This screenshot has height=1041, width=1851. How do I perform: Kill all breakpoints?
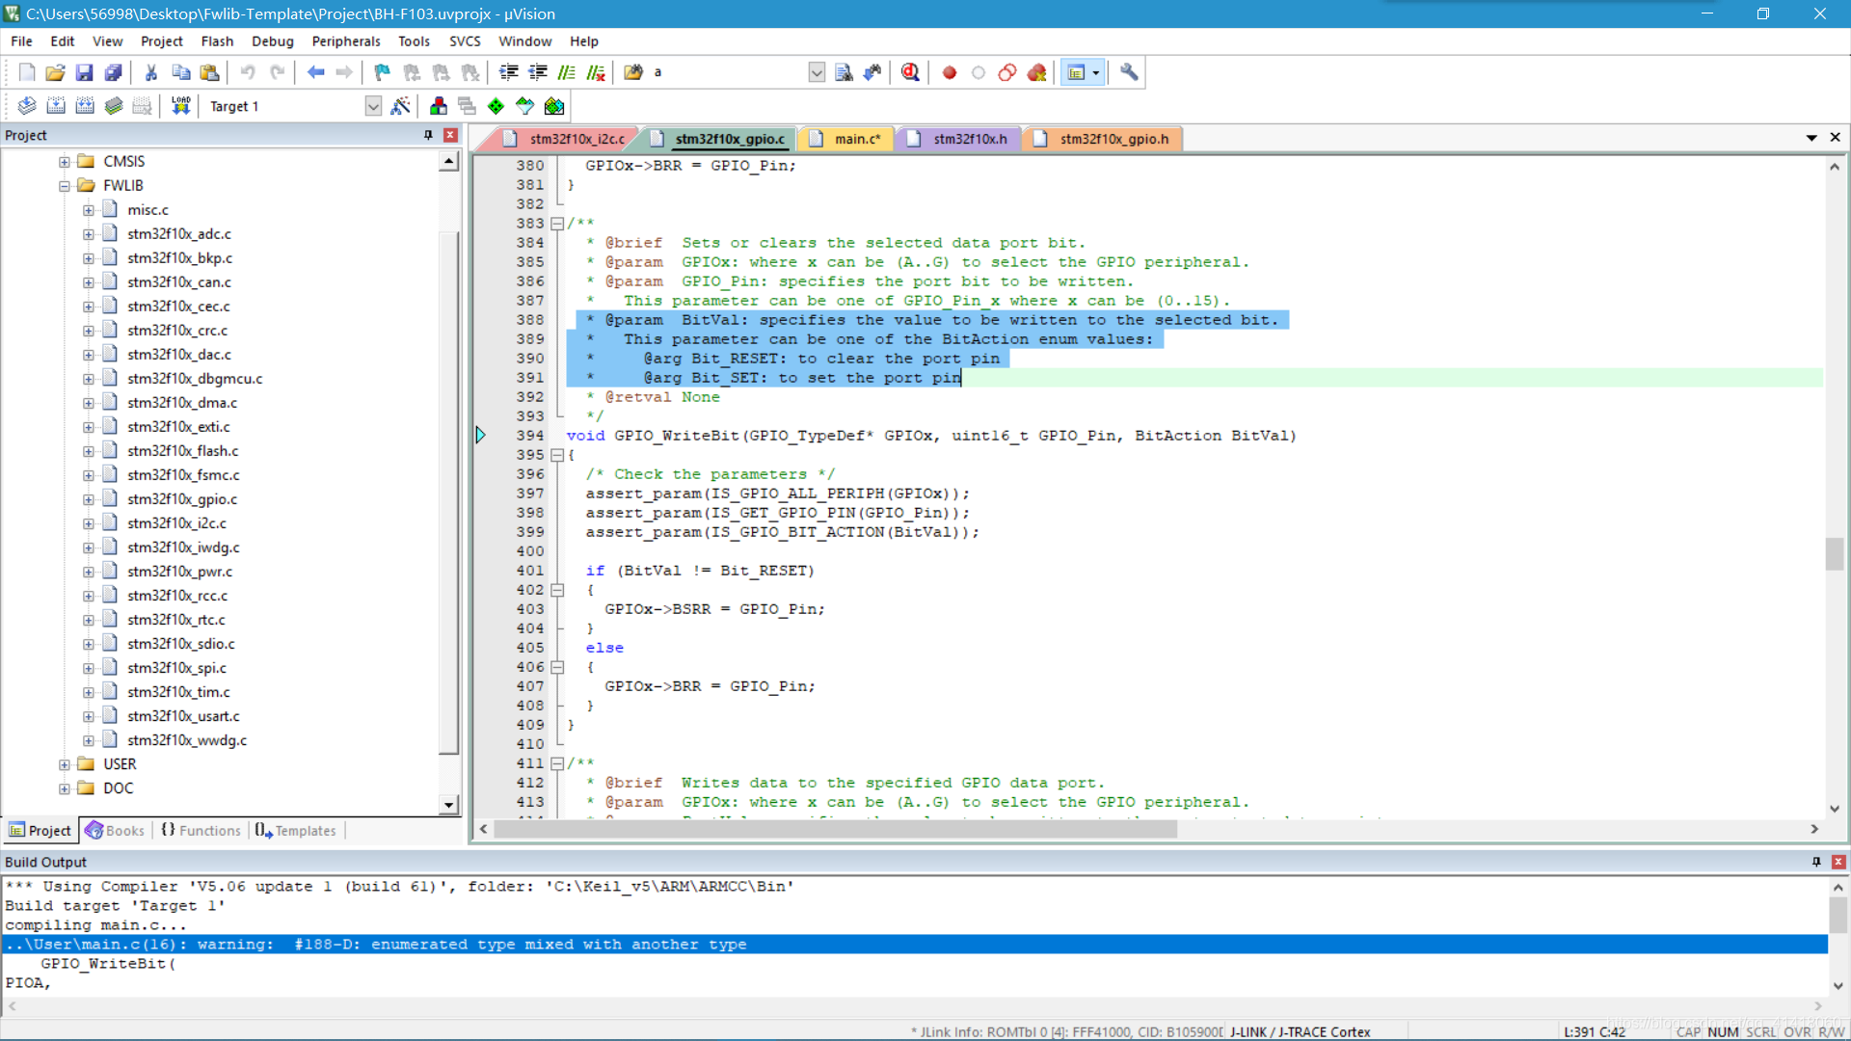click(1037, 72)
